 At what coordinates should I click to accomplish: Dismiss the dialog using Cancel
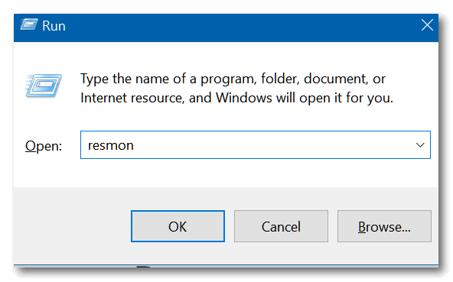click(x=281, y=226)
